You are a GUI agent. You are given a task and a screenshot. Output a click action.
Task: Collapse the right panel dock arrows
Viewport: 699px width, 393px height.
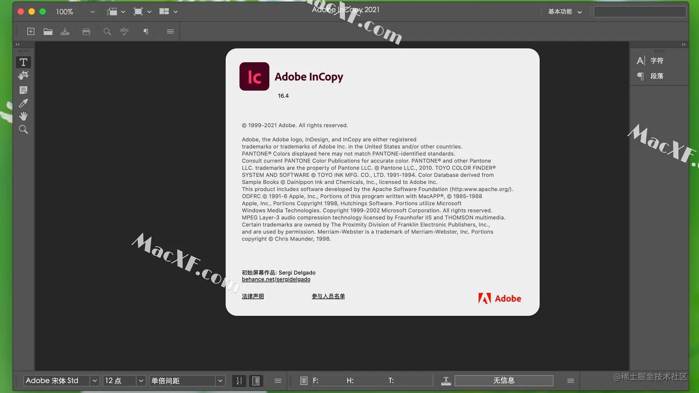tap(683, 44)
